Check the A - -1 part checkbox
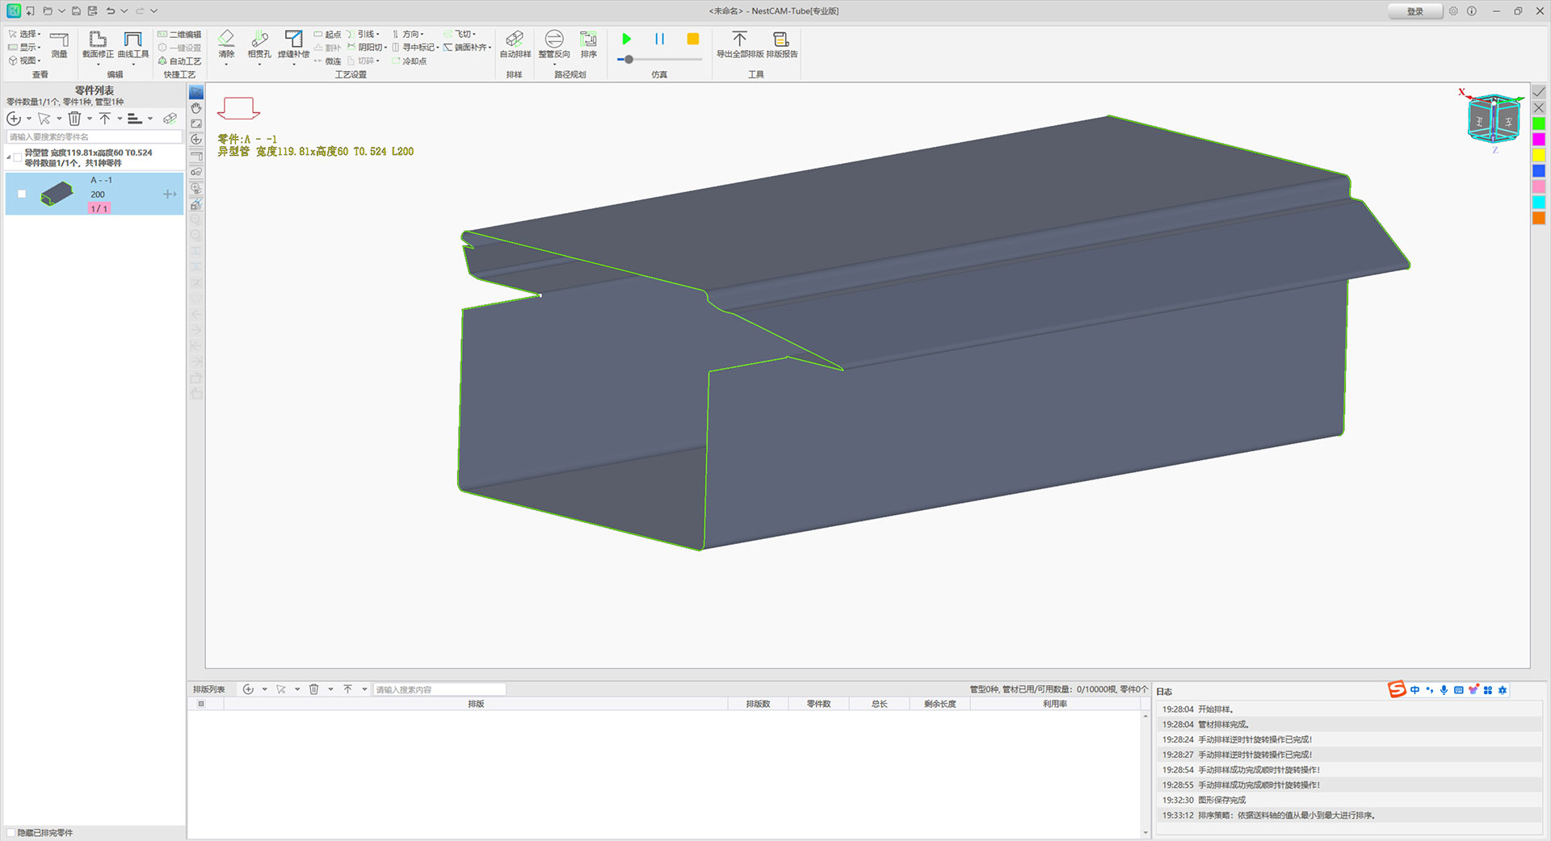The width and height of the screenshot is (1551, 841). click(22, 194)
